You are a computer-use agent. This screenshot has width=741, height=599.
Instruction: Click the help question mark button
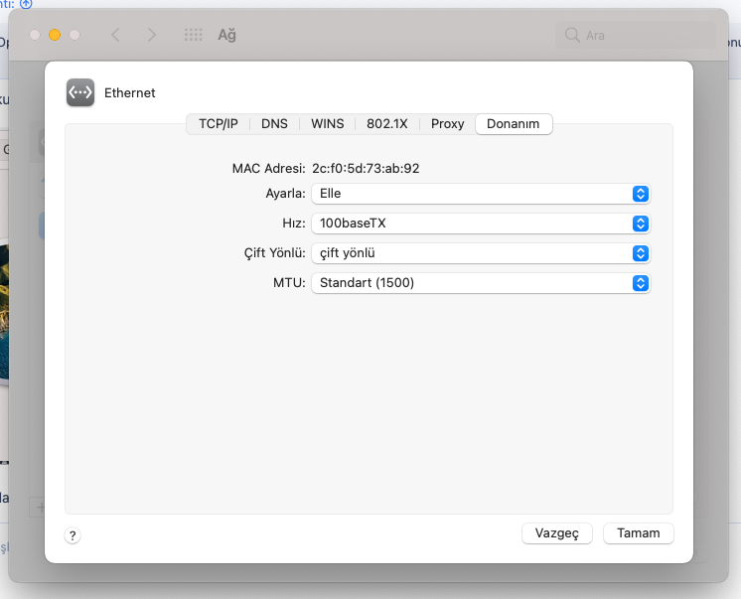click(73, 535)
